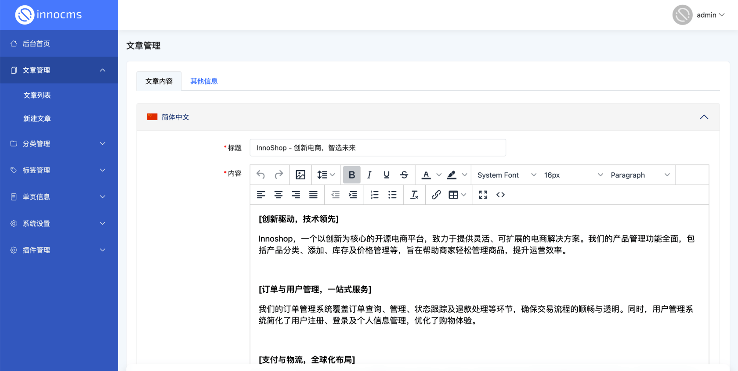
Task: Justify the text
Action: tap(313, 195)
